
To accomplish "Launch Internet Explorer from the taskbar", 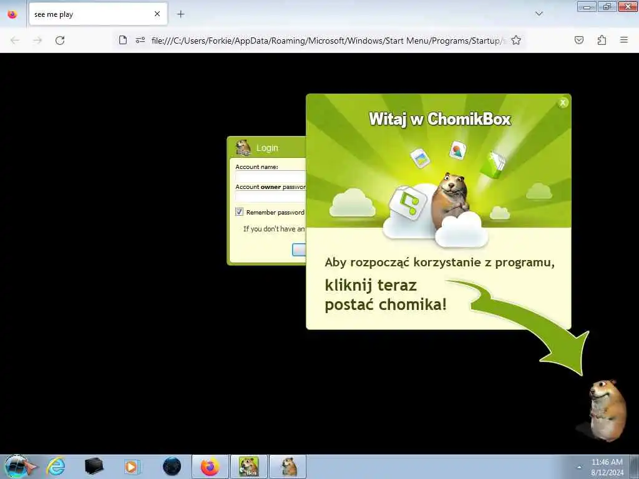I will click(56, 467).
